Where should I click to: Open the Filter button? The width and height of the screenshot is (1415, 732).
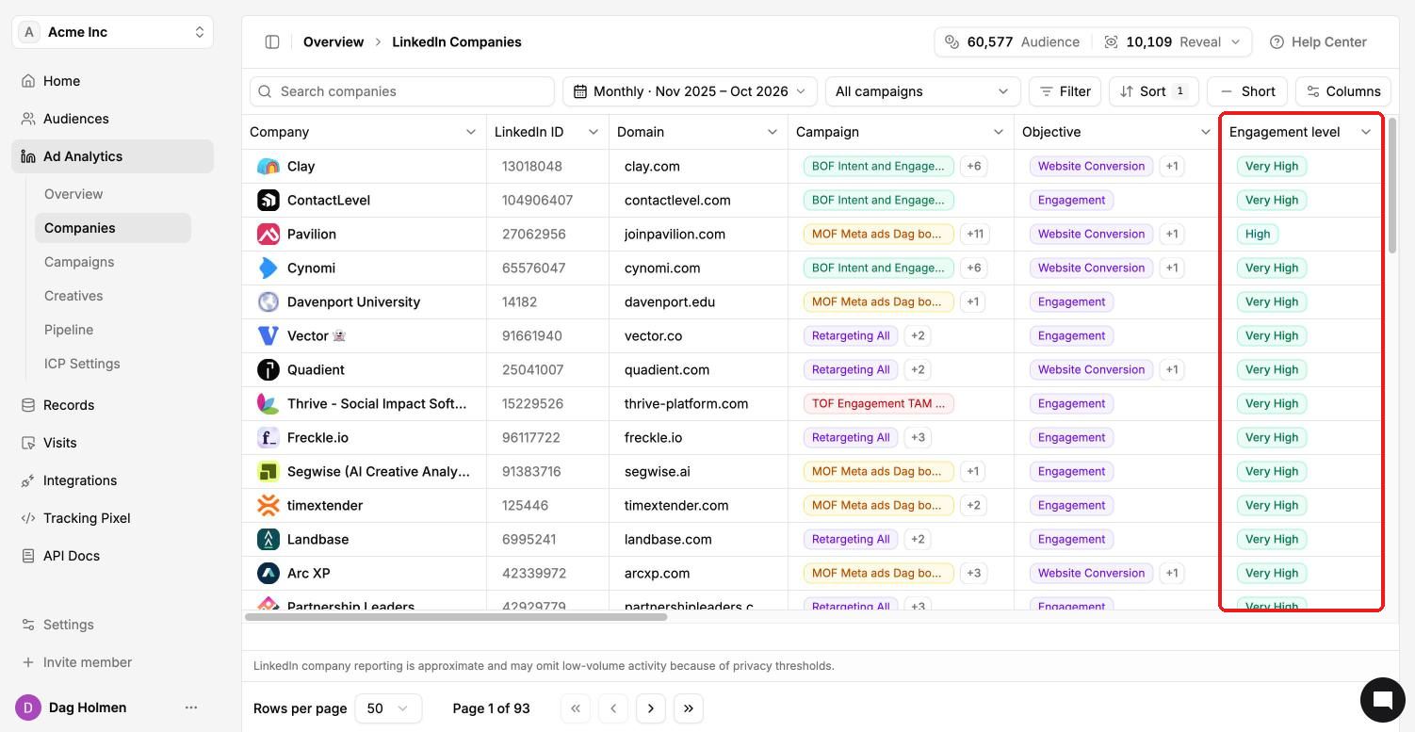(1065, 91)
